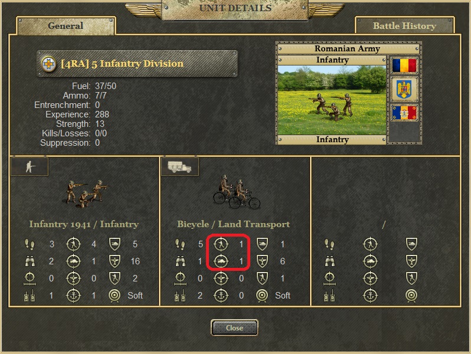The width and height of the screenshot is (471, 354).
Task: Click the truck transport icon tab
Action: [179, 166]
